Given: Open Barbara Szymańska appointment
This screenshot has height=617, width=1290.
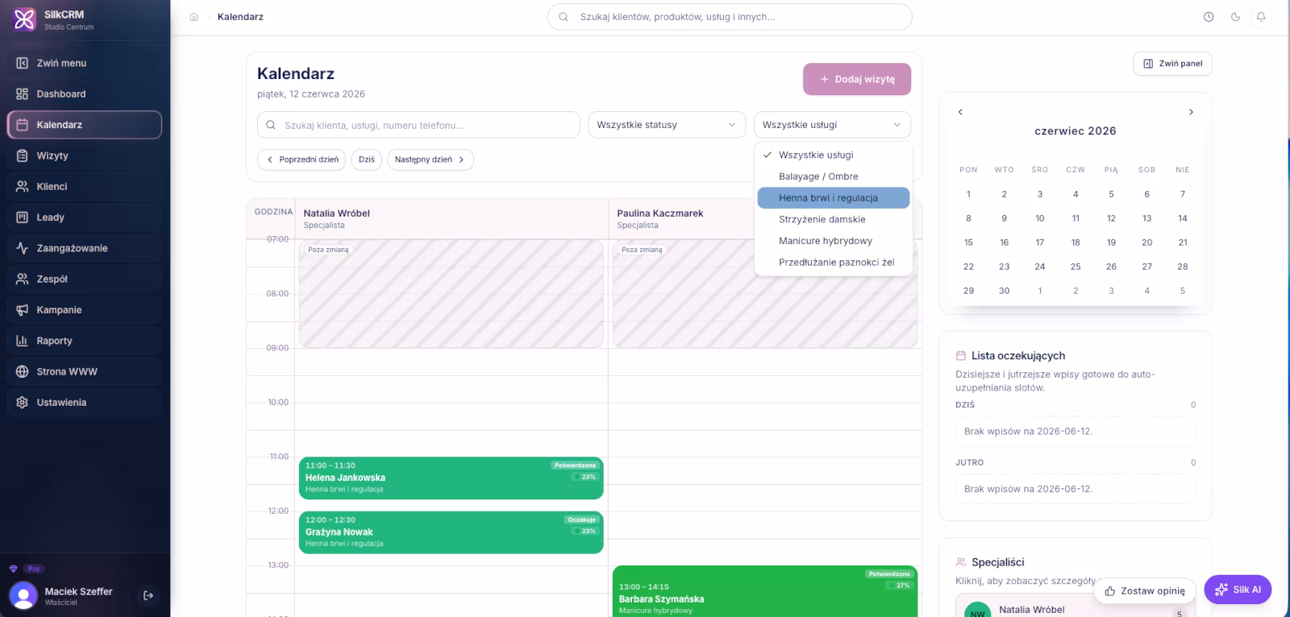Looking at the screenshot, I should [x=764, y=591].
